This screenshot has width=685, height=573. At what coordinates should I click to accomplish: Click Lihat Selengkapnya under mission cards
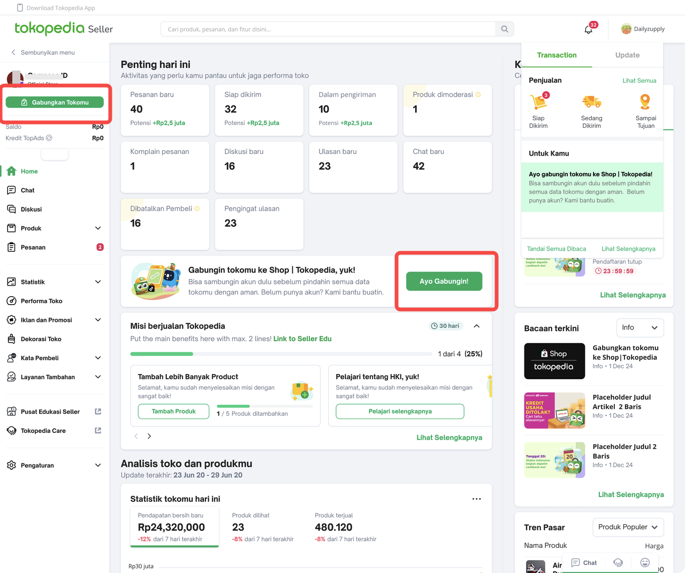click(449, 438)
